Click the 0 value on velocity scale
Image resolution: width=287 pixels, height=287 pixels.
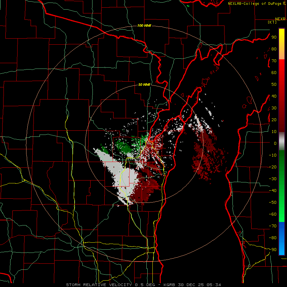(x=275, y=143)
